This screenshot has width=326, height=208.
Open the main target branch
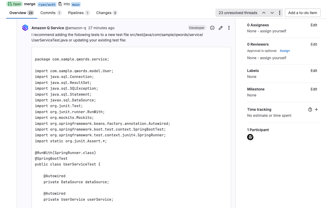coord(76,4)
